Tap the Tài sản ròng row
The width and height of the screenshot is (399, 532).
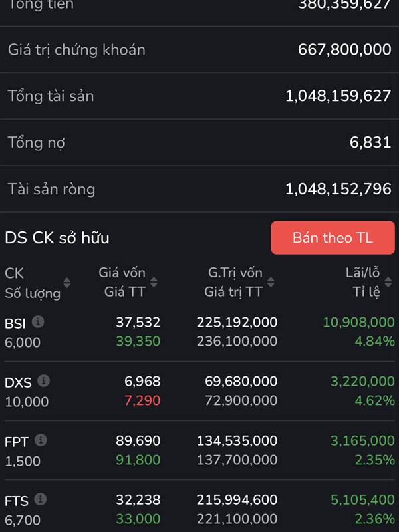tap(199, 189)
